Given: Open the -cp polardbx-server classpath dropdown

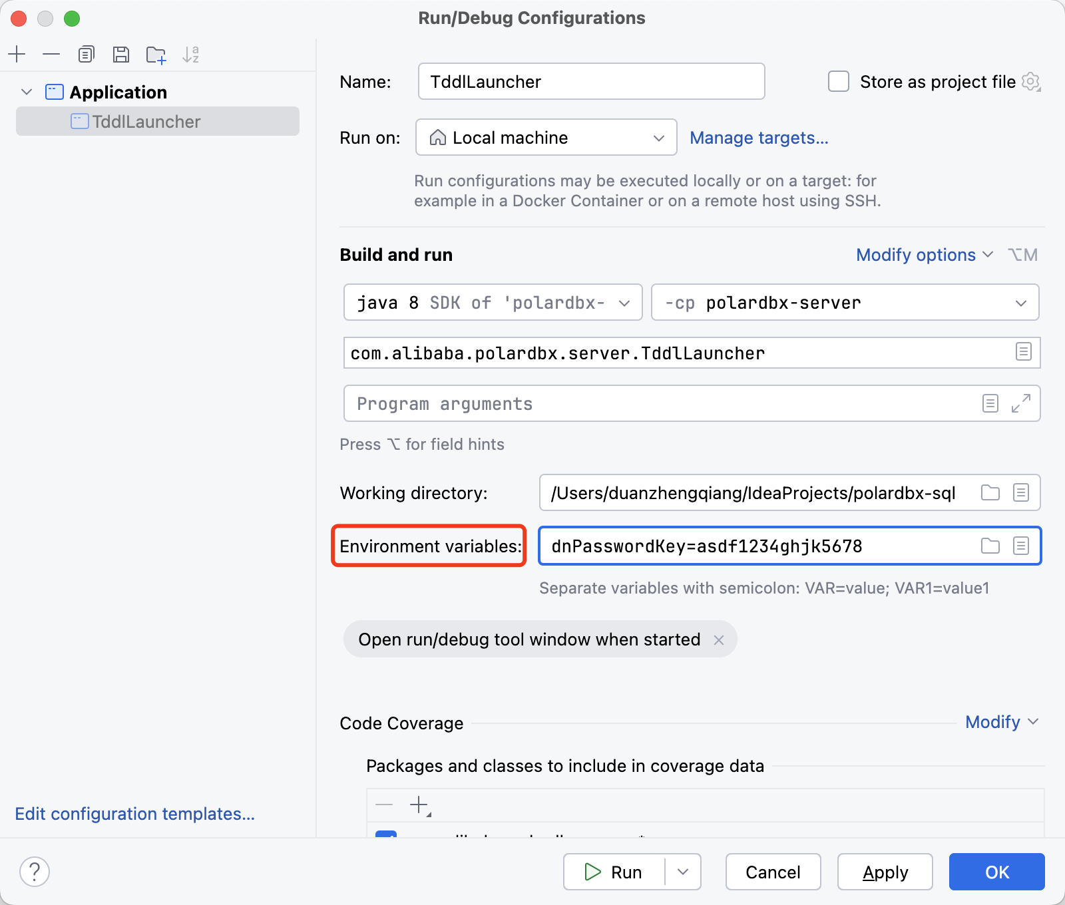Looking at the screenshot, I should 845,303.
